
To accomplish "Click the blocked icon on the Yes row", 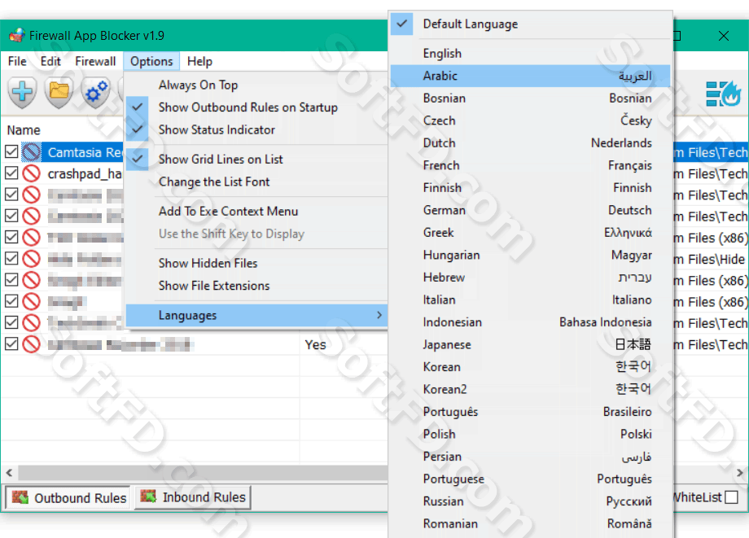I will tap(32, 344).
